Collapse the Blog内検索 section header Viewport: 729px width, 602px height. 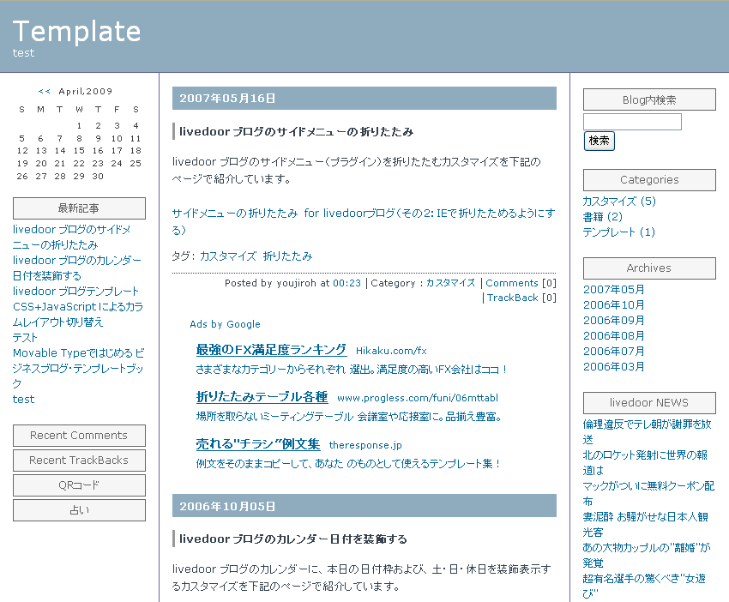pos(649,99)
